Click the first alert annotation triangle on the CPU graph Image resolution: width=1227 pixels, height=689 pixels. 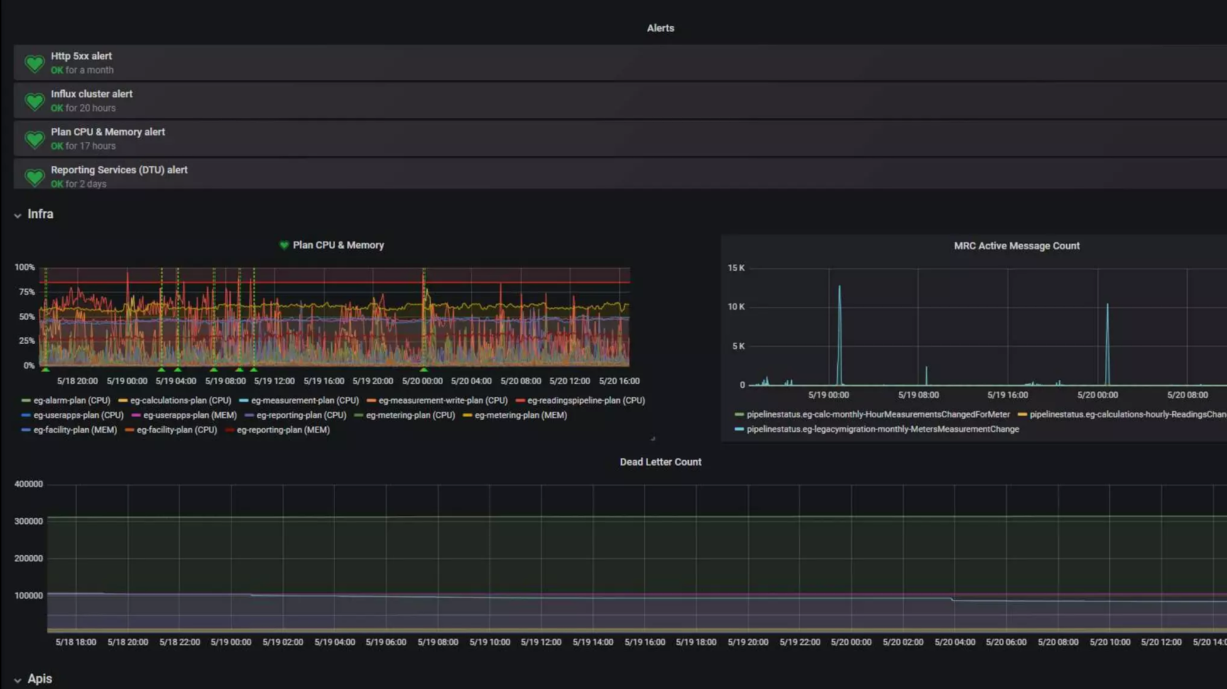tap(45, 369)
